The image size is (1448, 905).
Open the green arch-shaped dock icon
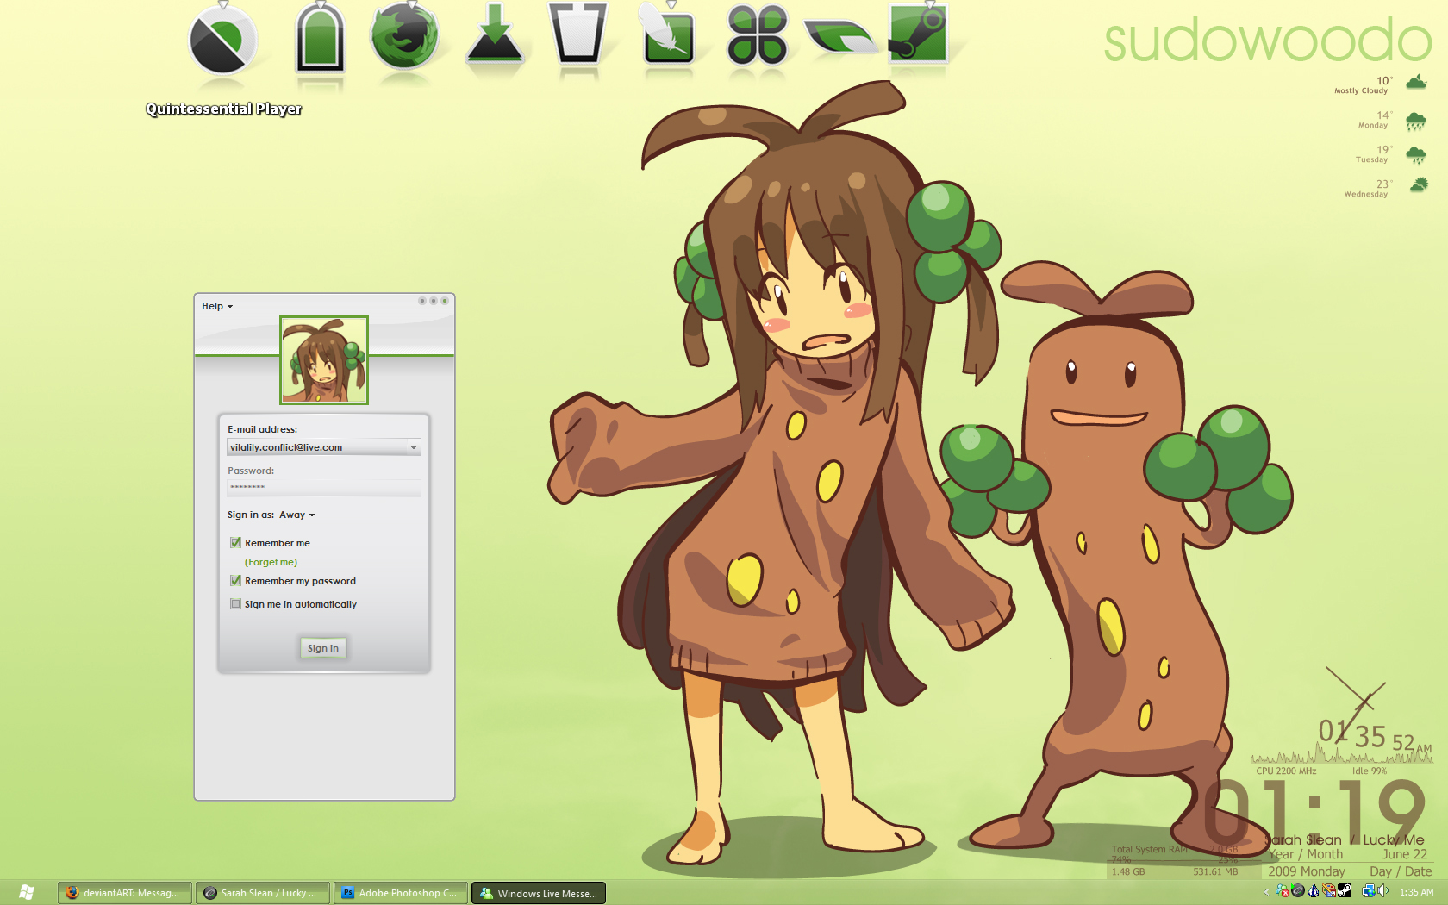click(320, 39)
